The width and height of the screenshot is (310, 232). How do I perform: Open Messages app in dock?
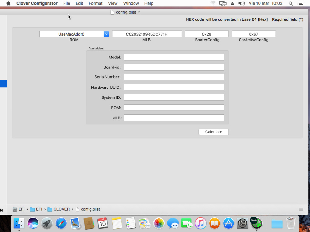pos(173,223)
